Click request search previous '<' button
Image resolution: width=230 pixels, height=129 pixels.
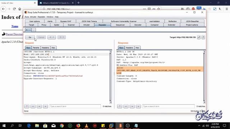[x=33, y=106]
